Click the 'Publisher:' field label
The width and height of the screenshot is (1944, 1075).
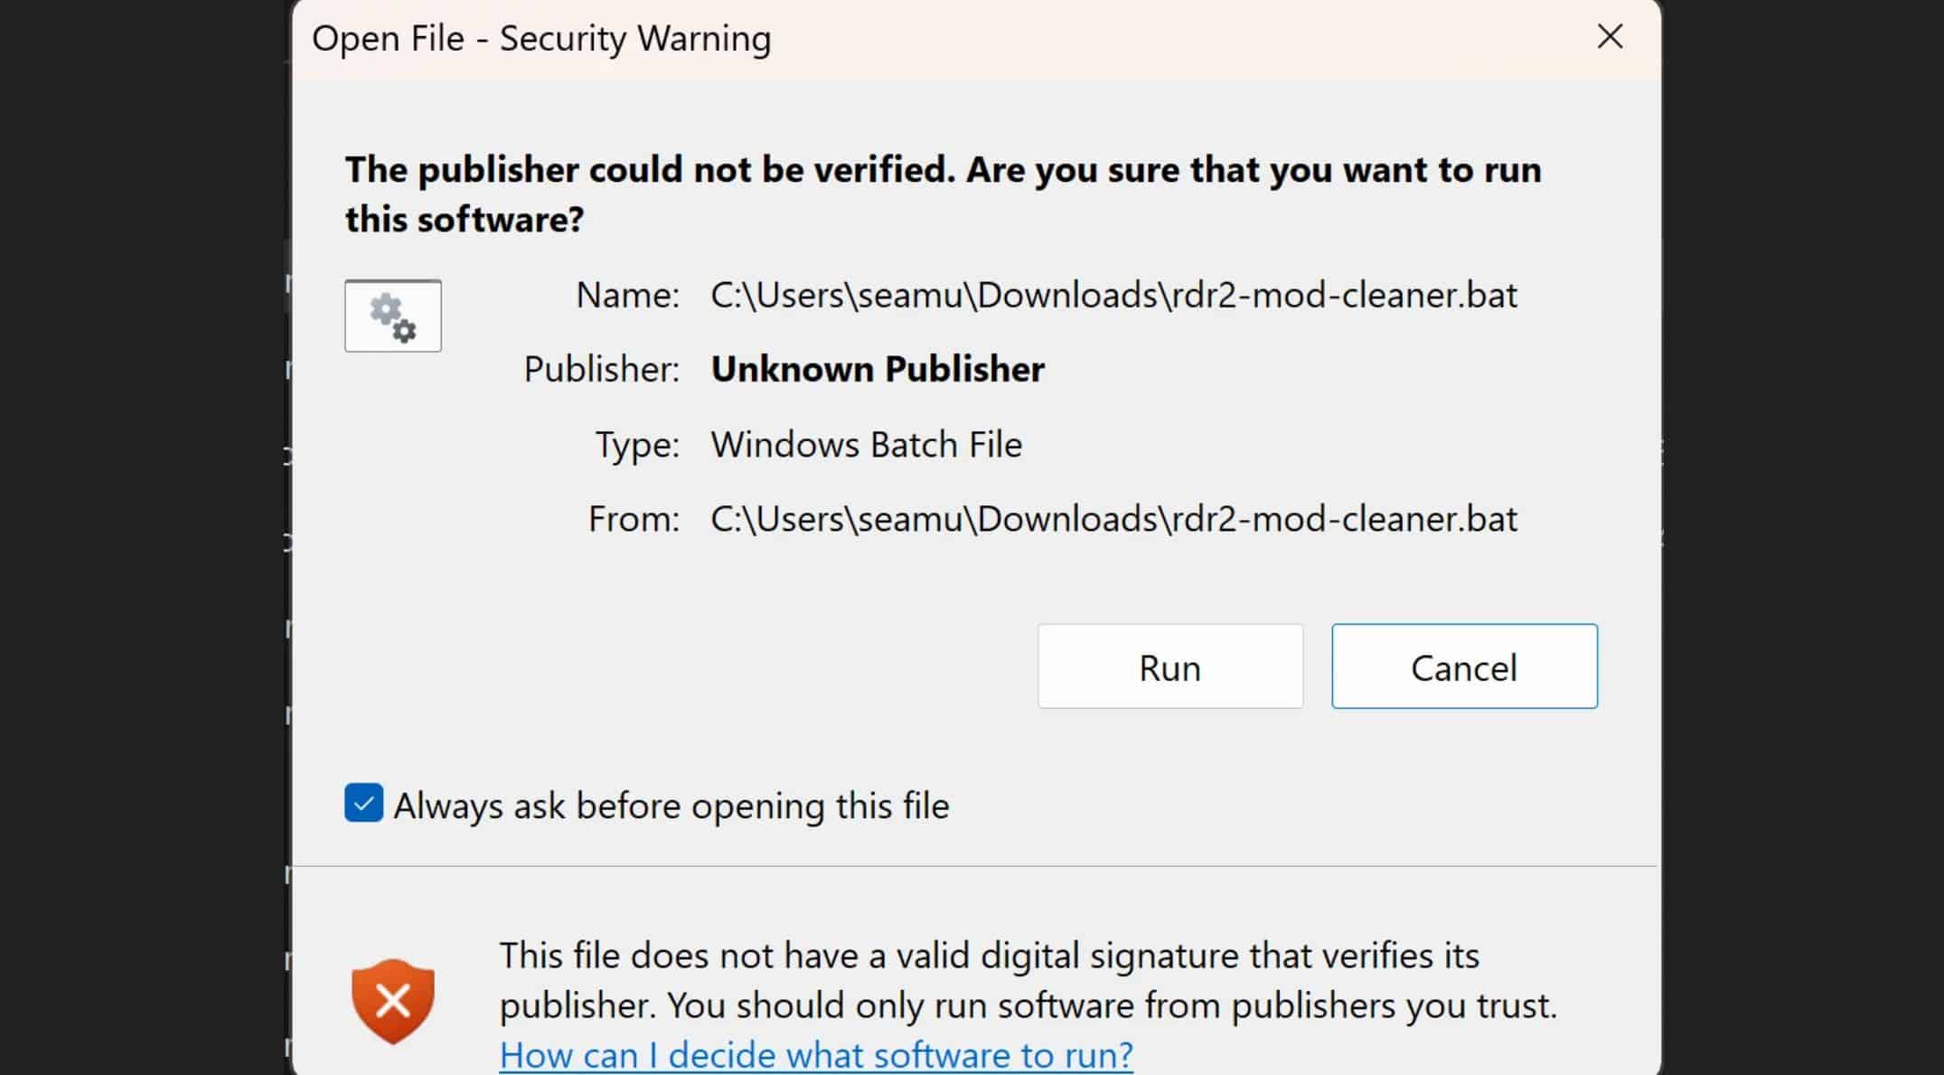pyautogui.click(x=601, y=369)
